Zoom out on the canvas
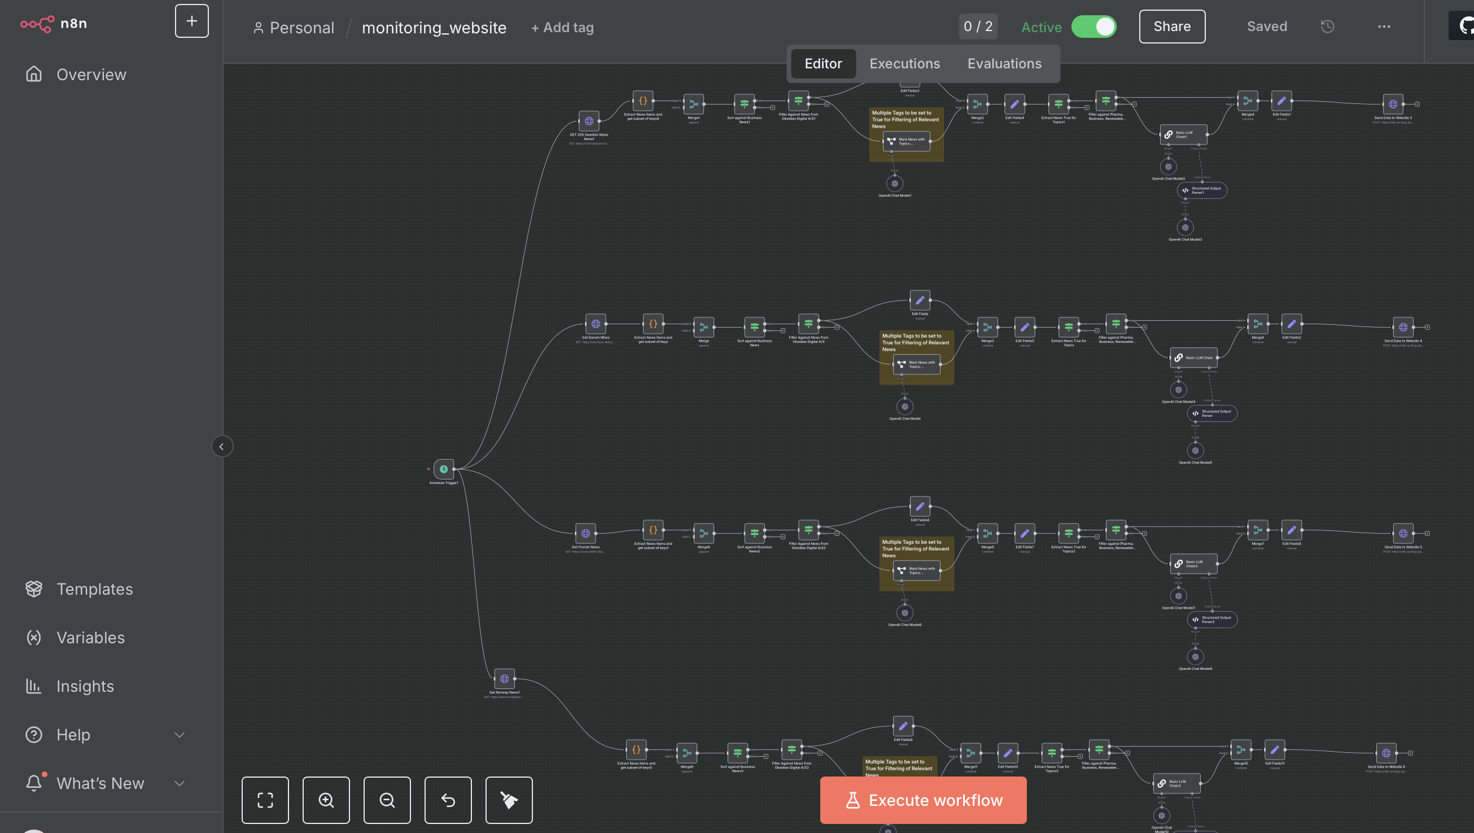This screenshot has height=833, width=1474. [x=387, y=800]
